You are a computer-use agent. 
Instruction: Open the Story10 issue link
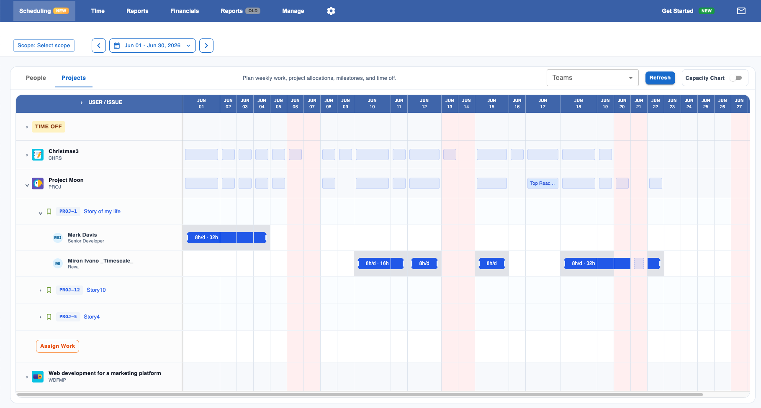(x=96, y=290)
